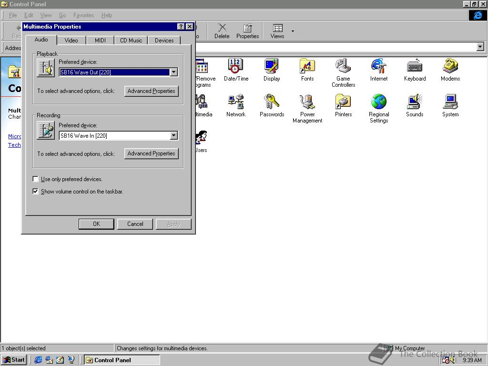Viewport: 488px width, 366px height.
Task: Click Recording Advanced Properties button
Action: click(151, 153)
